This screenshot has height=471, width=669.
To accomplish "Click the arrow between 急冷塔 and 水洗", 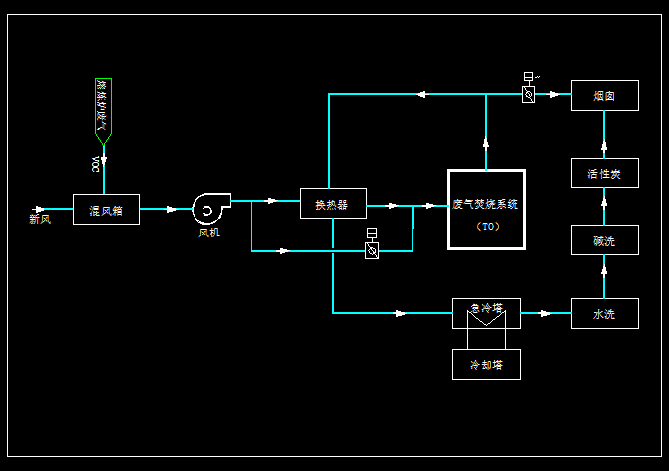I will pos(543,314).
